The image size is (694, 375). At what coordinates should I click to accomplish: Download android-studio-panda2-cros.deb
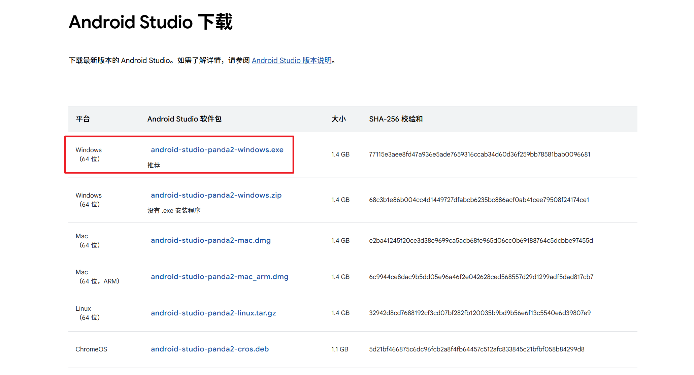coord(209,349)
